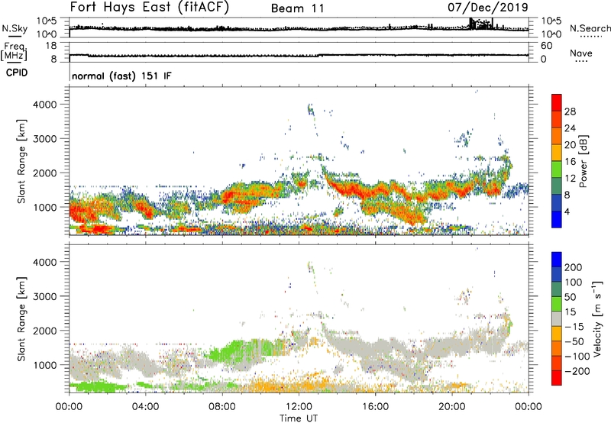Click 'normal (fast) 151 IF' text
611x423 pixels.
pos(121,76)
